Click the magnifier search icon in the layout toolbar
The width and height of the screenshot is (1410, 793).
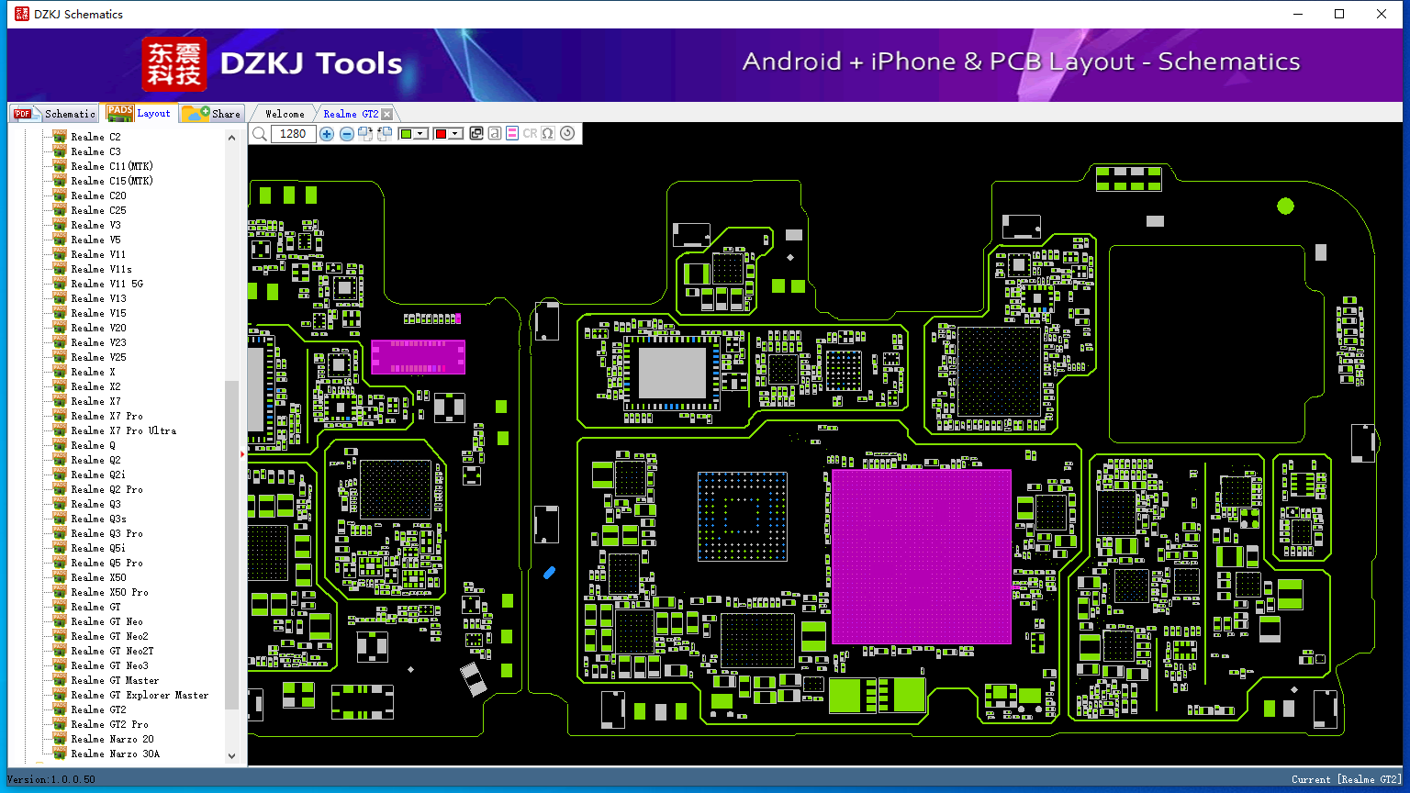point(260,134)
